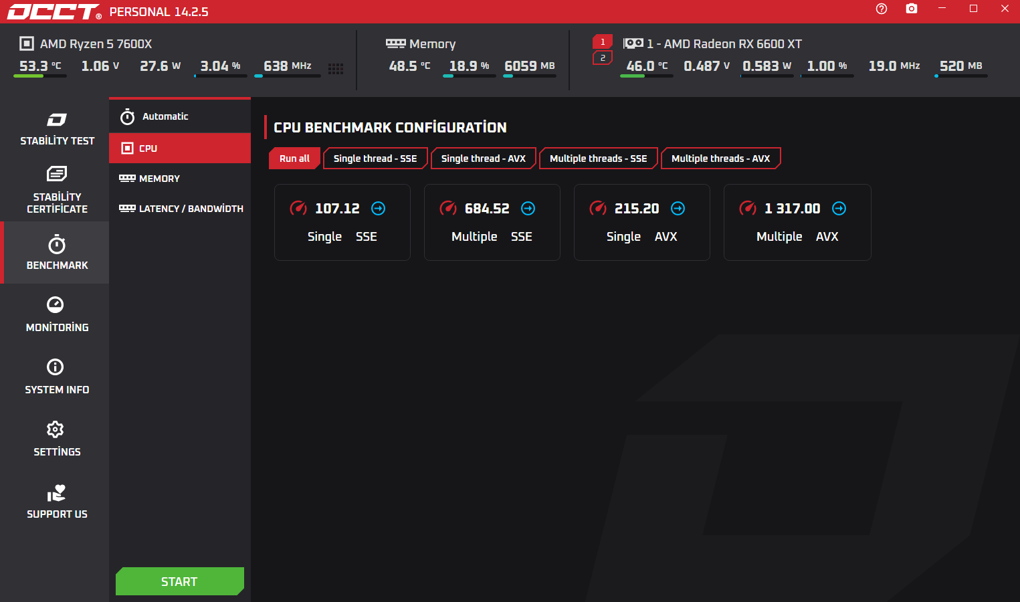Click the PERSONAL 14.2.5 version text
The width and height of the screenshot is (1020, 602).
[x=159, y=12]
